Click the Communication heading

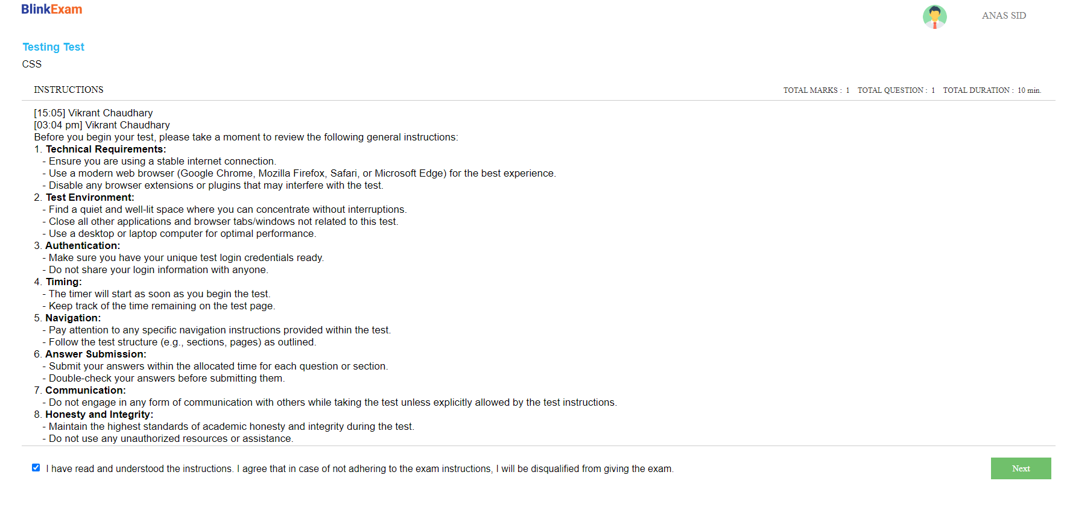86,391
